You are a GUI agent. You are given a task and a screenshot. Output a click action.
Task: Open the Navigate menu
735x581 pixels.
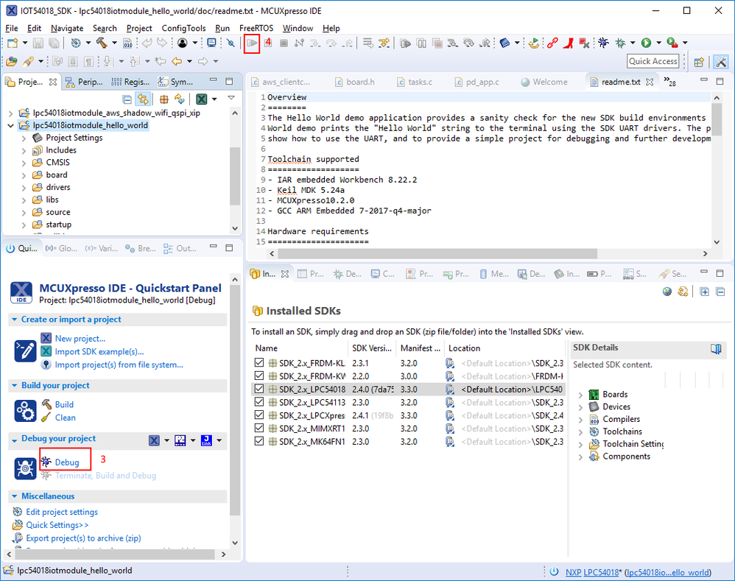(67, 29)
